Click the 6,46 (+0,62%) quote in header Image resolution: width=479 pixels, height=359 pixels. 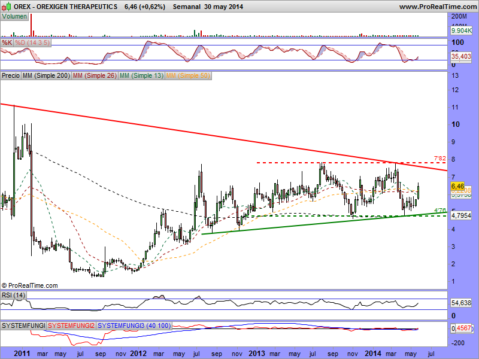click(145, 7)
